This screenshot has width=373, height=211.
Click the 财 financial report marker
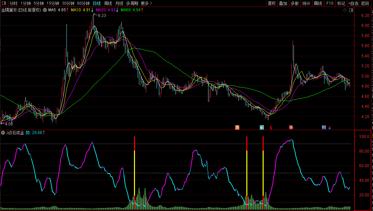324,127
